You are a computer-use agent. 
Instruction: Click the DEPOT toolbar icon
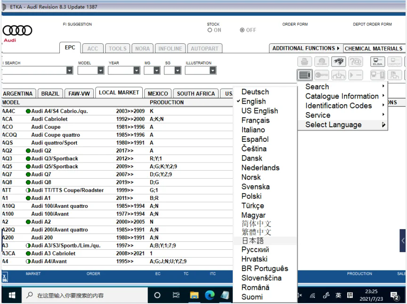pyautogui.click(x=394, y=61)
